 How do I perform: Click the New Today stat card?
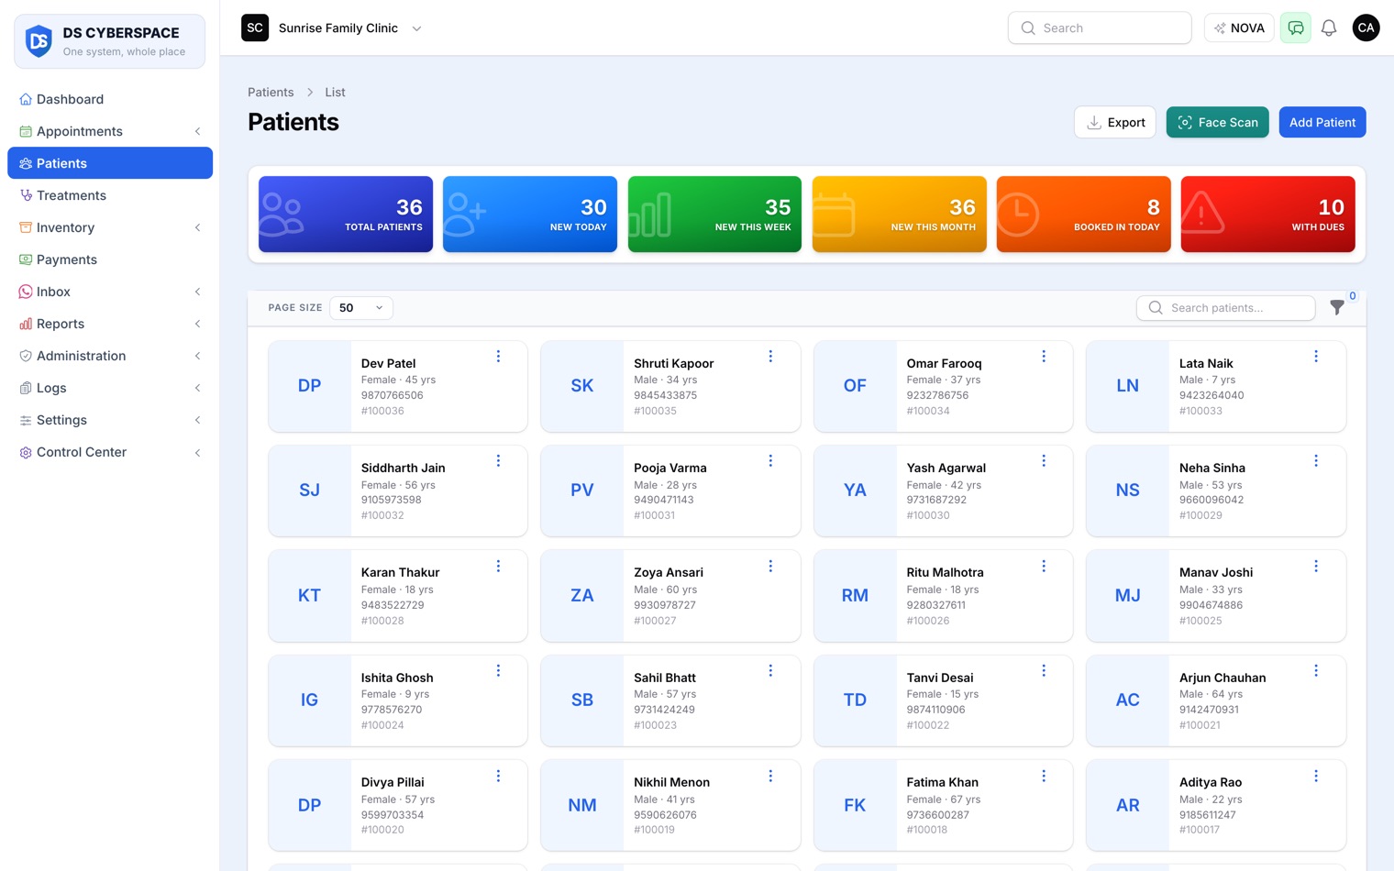pos(530,214)
